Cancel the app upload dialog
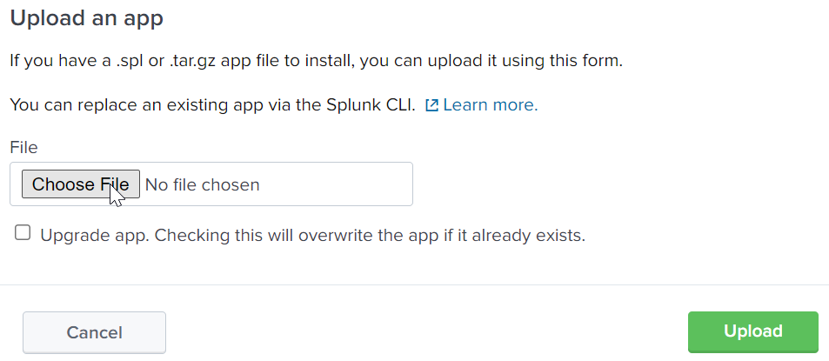 (x=94, y=332)
